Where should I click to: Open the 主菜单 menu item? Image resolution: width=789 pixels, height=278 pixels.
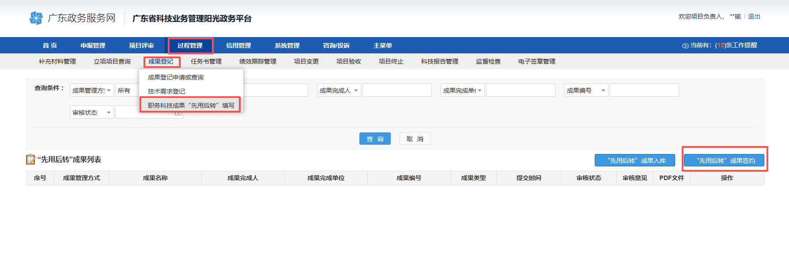[x=383, y=45]
